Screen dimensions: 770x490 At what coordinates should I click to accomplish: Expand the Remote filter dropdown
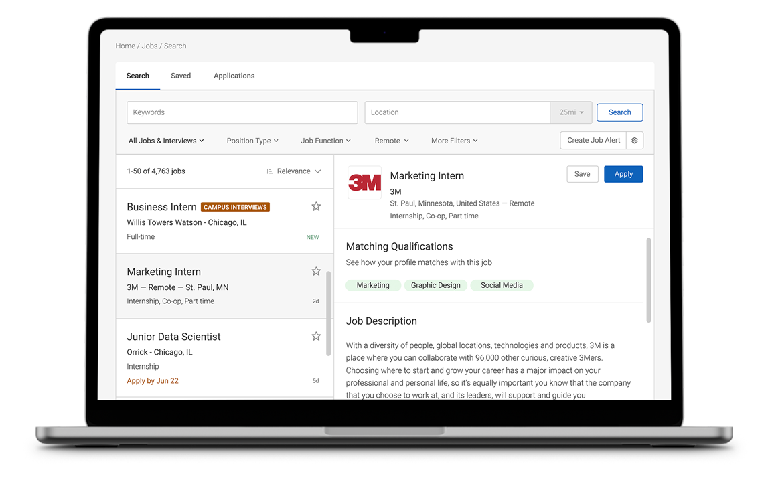pos(392,141)
